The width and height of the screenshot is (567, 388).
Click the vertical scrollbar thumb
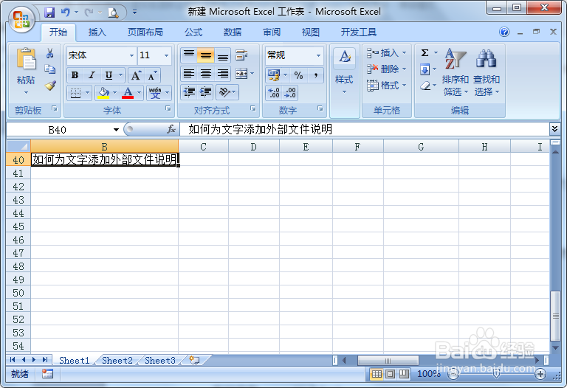(555, 316)
